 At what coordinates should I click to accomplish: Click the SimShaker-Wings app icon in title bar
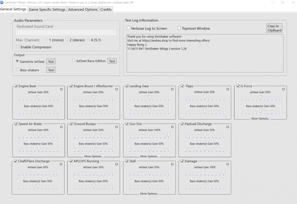2,2
